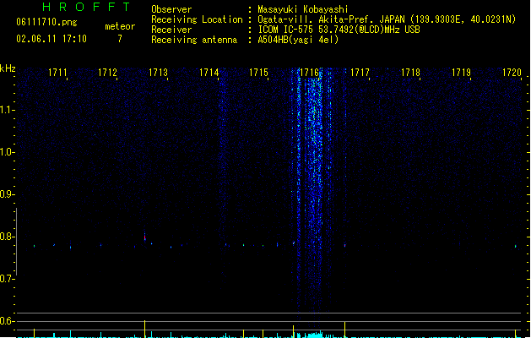Click the 0.8 kHz axis label
The image size is (531, 338).
click(x=7, y=237)
